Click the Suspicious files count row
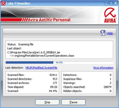Image resolution: width=119 pixels, height=108 pixels. tap(87, 79)
